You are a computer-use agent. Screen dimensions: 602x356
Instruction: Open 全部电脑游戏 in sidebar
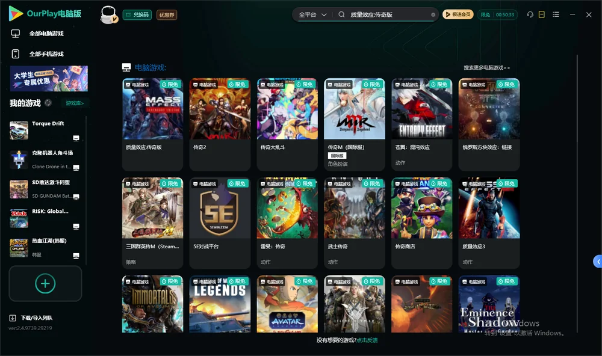(x=37, y=34)
